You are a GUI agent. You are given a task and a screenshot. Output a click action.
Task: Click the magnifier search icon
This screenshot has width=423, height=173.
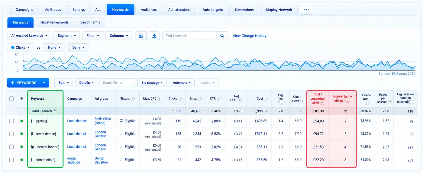[x=222, y=36]
